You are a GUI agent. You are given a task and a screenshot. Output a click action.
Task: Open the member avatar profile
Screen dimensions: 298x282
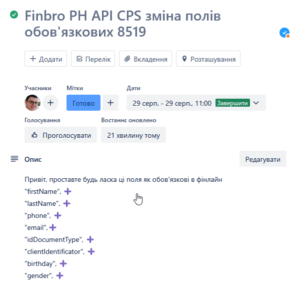32,103
